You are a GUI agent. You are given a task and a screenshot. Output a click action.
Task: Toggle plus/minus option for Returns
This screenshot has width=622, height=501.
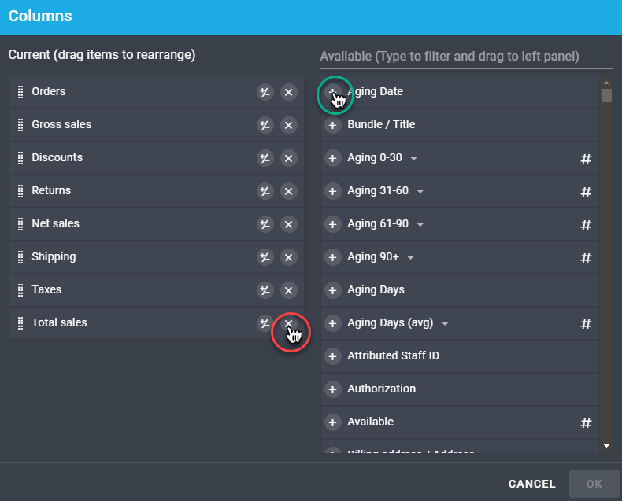point(265,191)
